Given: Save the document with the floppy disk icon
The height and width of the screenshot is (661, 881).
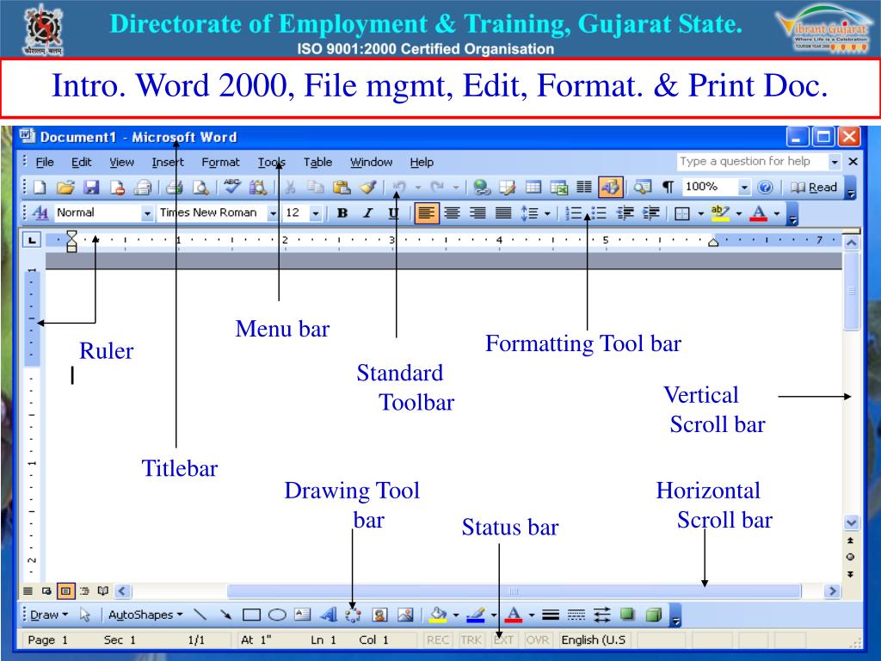Looking at the screenshot, I should click(91, 187).
